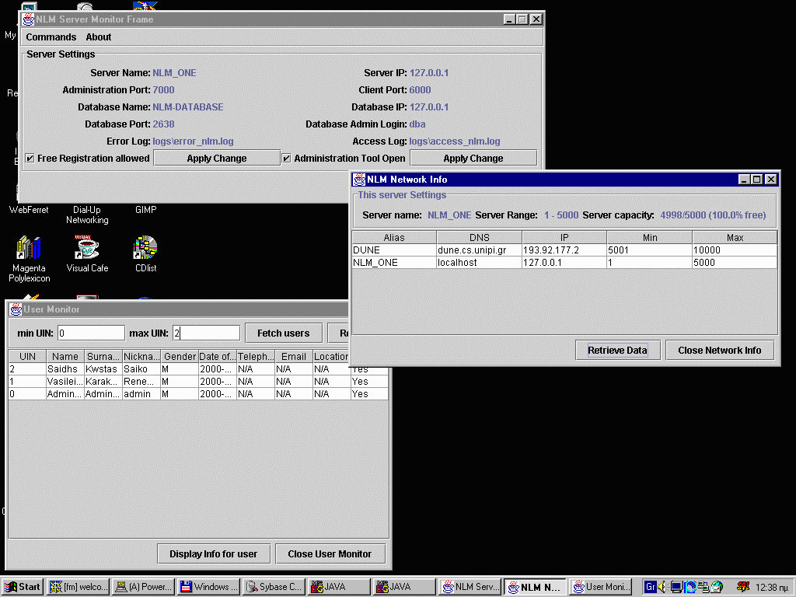Viewport: 796px width, 597px height.
Task: Click Close Network Info button
Action: tap(719, 351)
